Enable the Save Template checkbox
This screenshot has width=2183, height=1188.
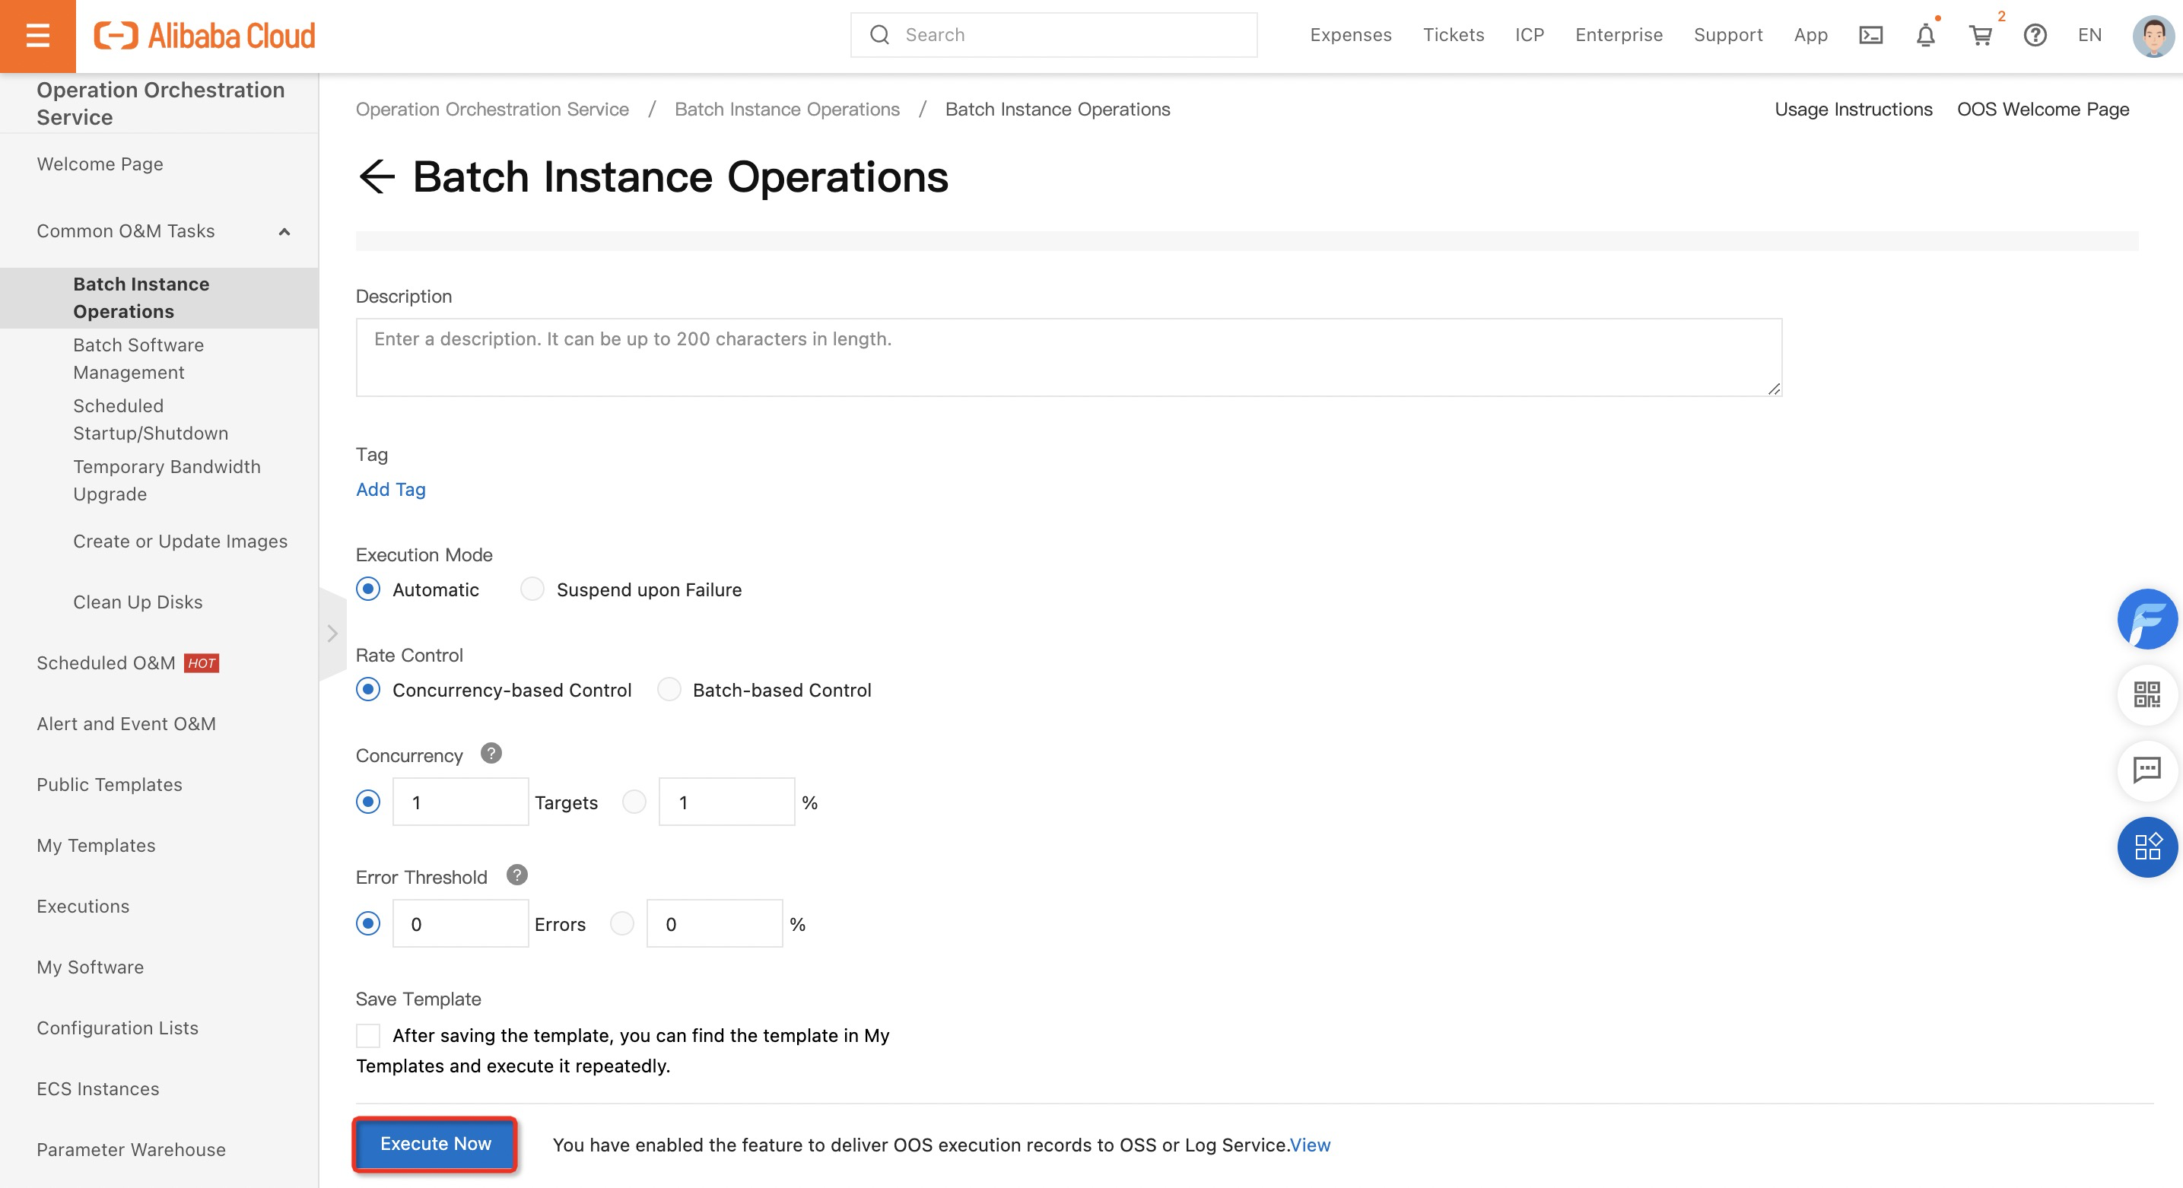click(x=368, y=1035)
